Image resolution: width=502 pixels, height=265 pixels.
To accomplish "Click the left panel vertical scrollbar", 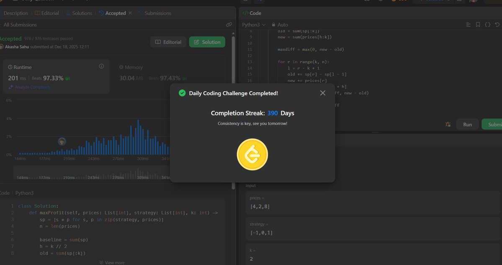I will coord(233,112).
